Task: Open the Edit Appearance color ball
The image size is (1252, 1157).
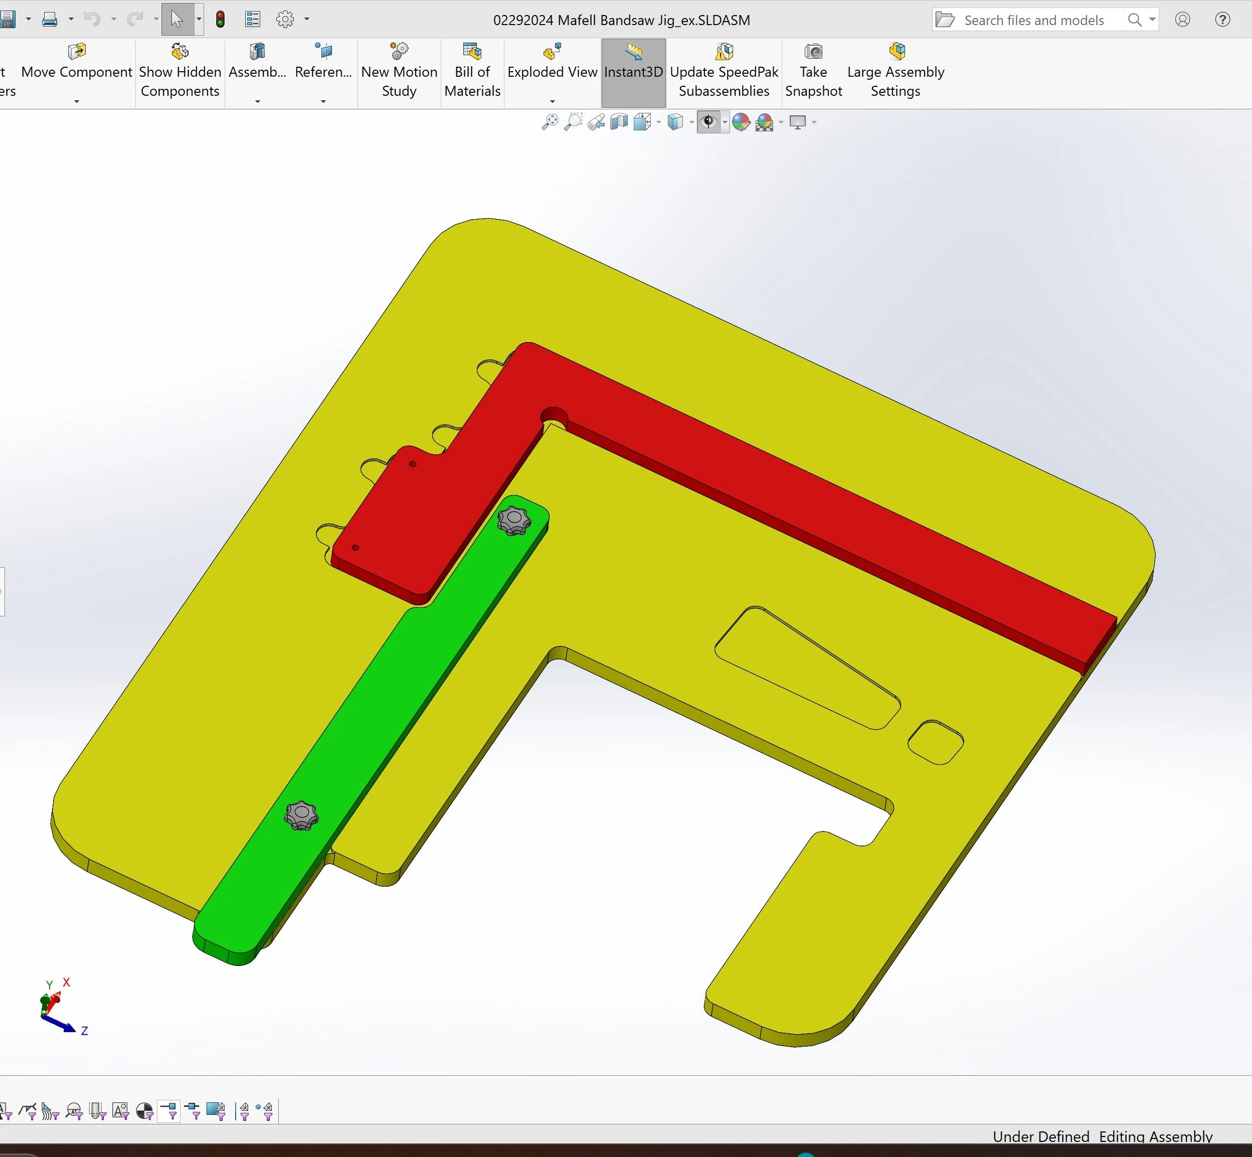Action: coord(741,122)
